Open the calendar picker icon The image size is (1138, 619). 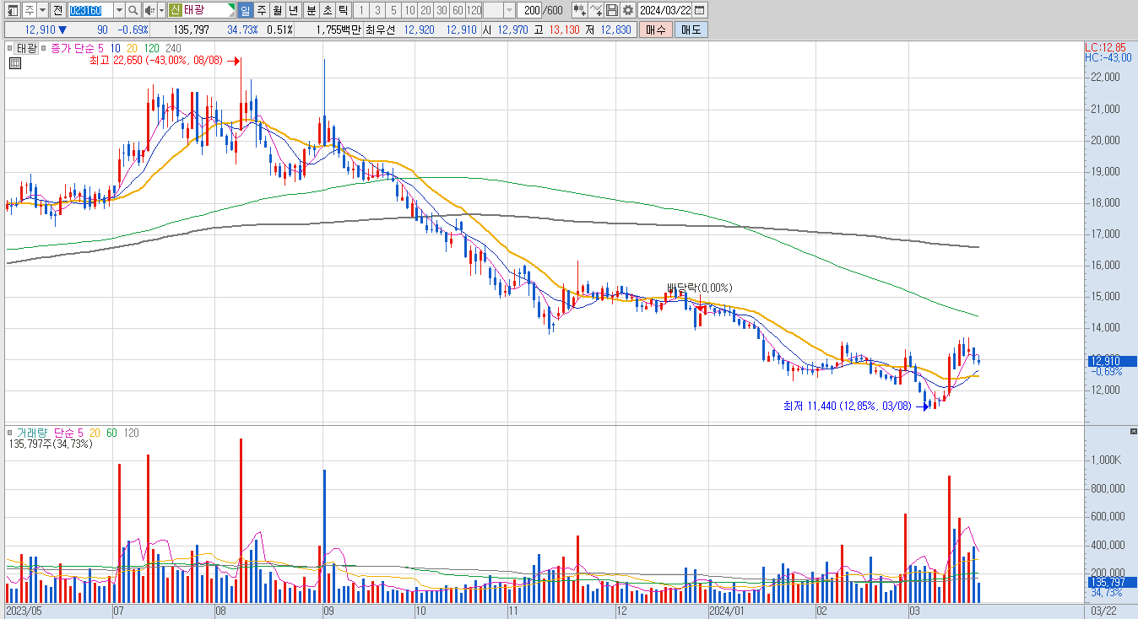point(699,10)
